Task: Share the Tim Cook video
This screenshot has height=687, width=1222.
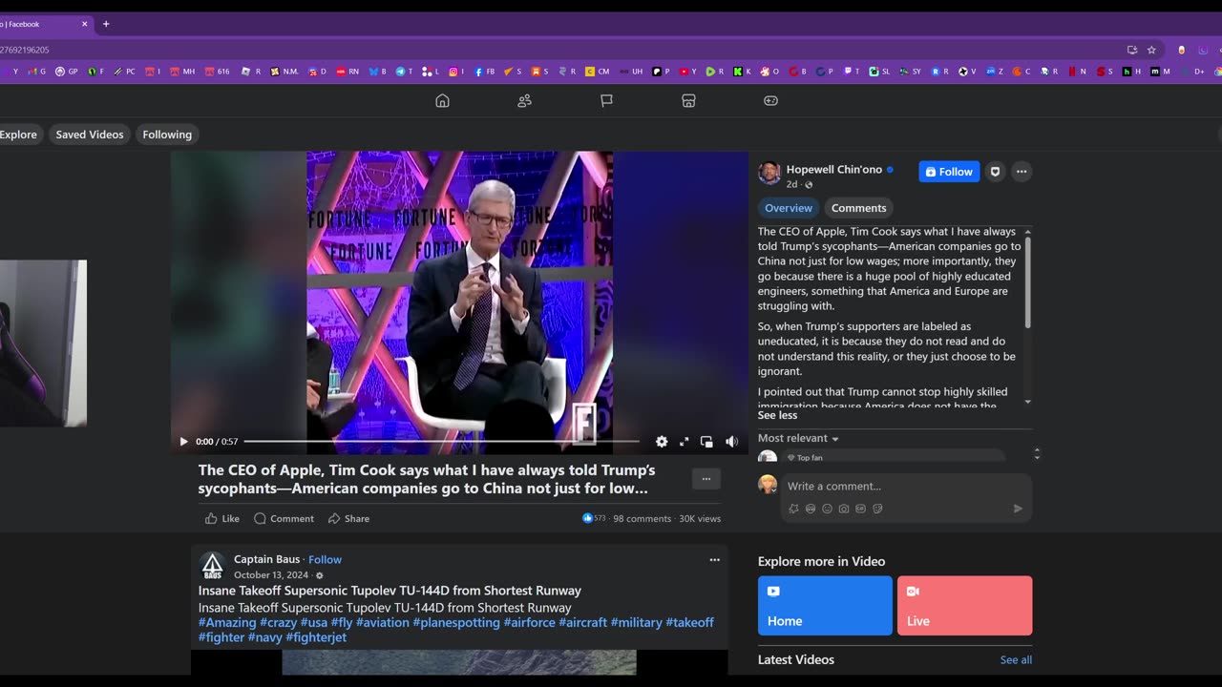Action: coord(348,518)
